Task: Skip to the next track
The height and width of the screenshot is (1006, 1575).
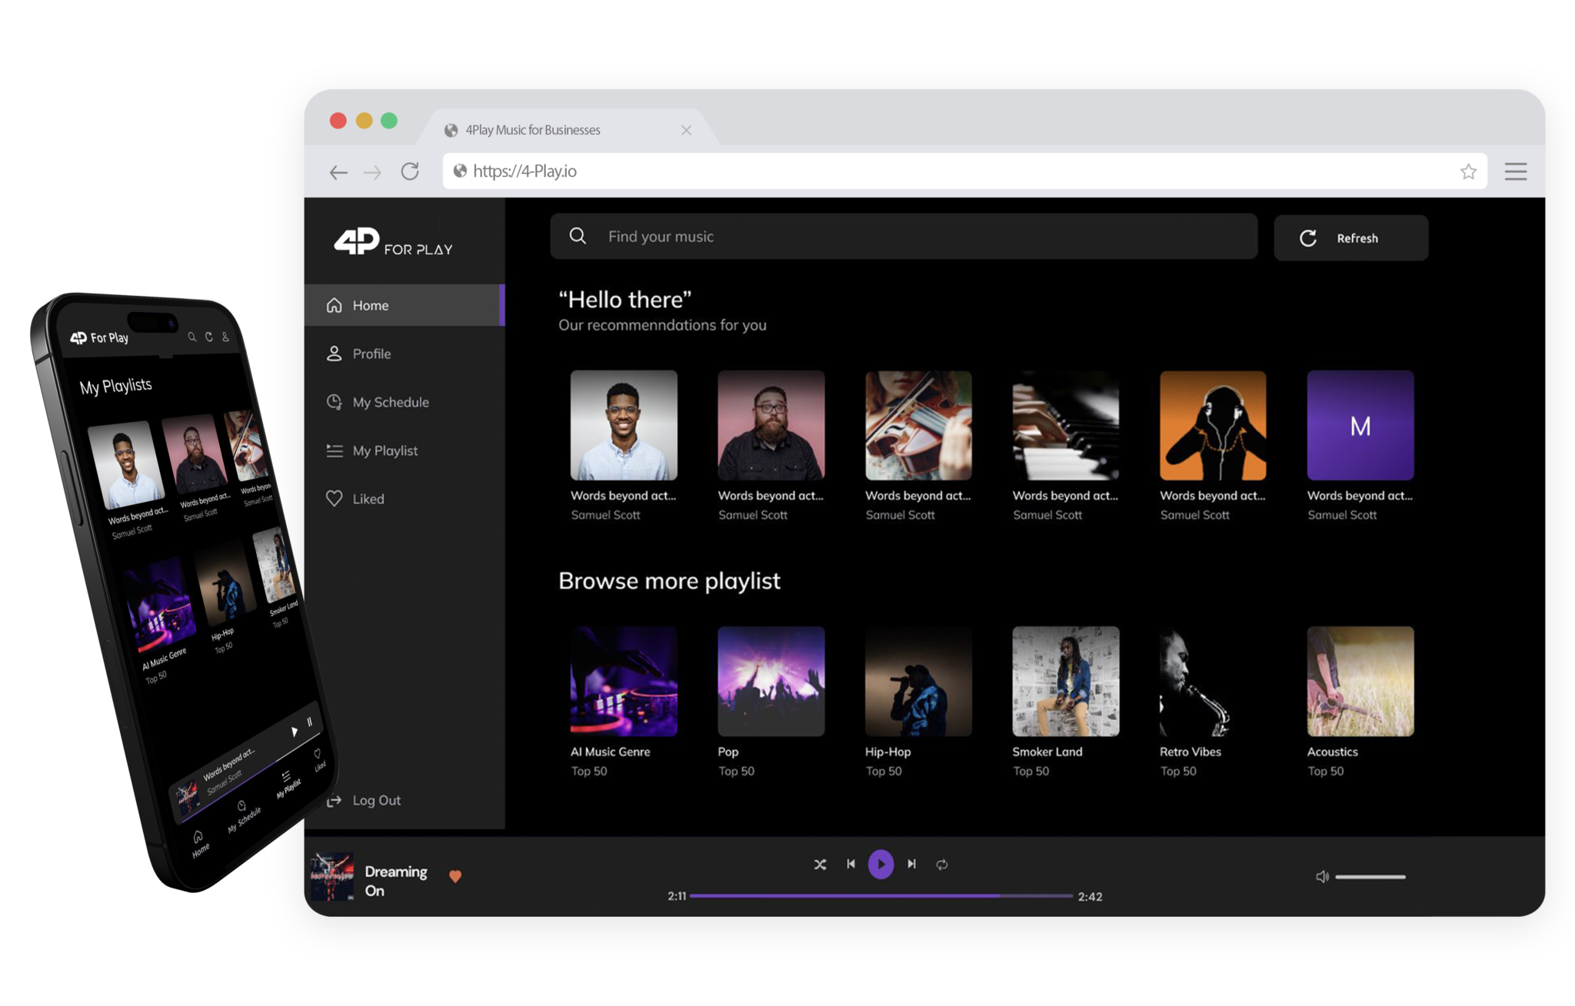Action: coord(912,864)
